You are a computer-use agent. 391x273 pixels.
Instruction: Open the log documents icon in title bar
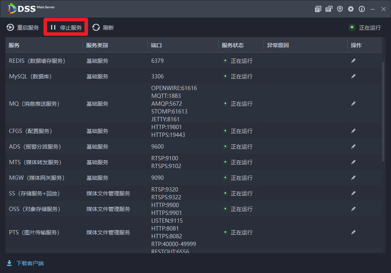[x=318, y=9]
